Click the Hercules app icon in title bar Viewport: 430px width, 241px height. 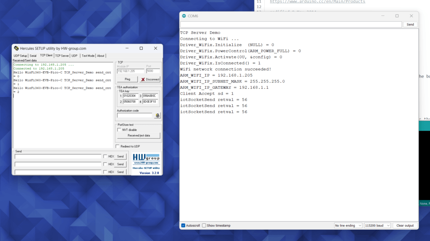click(16, 48)
